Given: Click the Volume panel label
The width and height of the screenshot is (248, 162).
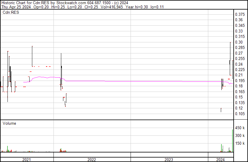Looking at the screenshot, I should point(9,123).
